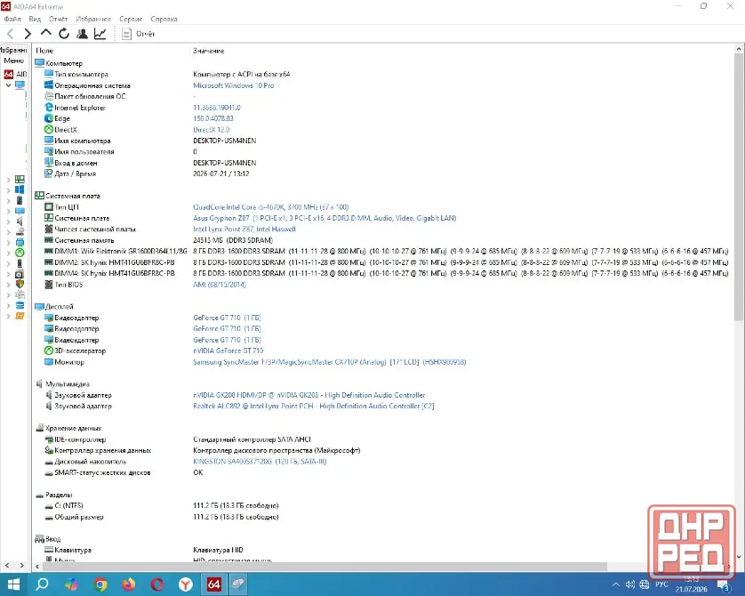Expand the operating system node chevron

tap(8, 190)
